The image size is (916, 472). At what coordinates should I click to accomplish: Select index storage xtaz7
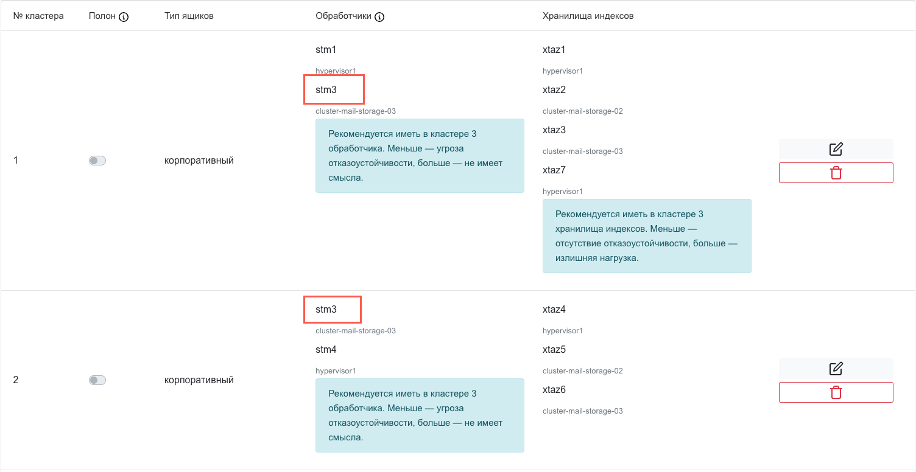click(554, 170)
